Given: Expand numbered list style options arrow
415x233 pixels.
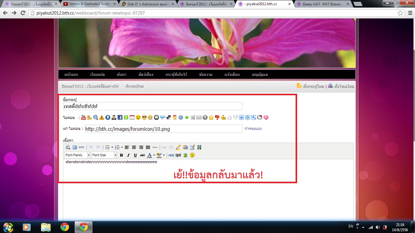Looking at the screenshot, I should pos(122,147).
